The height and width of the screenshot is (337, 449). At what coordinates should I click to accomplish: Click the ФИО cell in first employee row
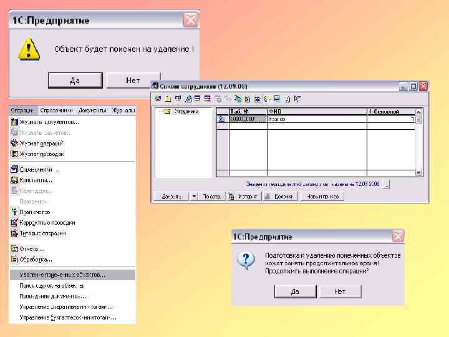point(317,119)
